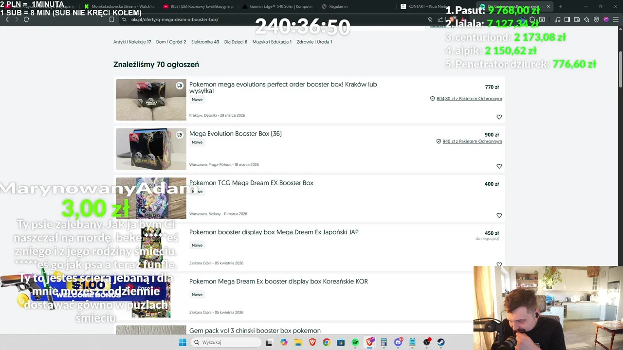Viewport: 623px width, 350px height.
Task: Open the Mega Evolution Booster Box (36) listing
Action: coord(235,134)
